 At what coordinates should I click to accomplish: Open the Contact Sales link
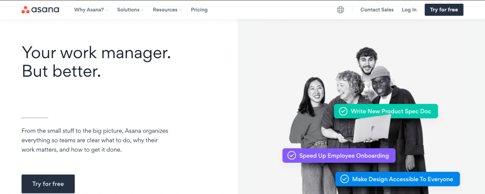click(377, 10)
